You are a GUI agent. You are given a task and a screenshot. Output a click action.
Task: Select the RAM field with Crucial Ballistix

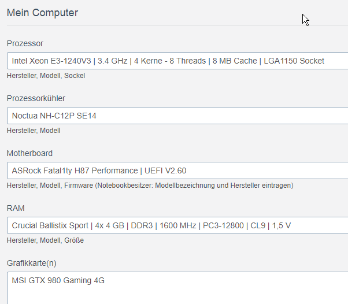(x=177, y=225)
